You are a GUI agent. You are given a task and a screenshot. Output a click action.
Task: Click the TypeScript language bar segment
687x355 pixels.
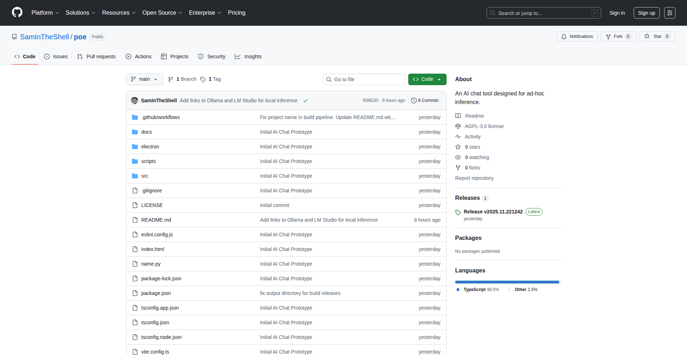tap(507, 282)
